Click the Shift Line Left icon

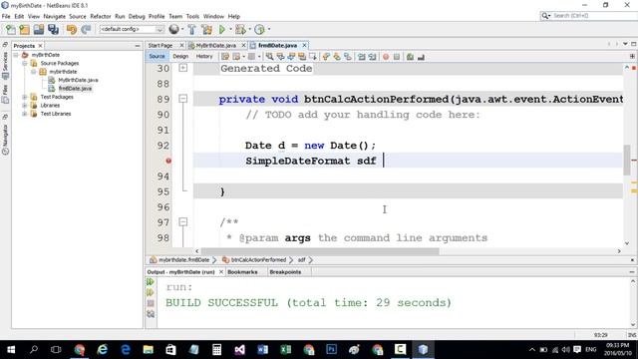pyautogui.click(x=361, y=57)
